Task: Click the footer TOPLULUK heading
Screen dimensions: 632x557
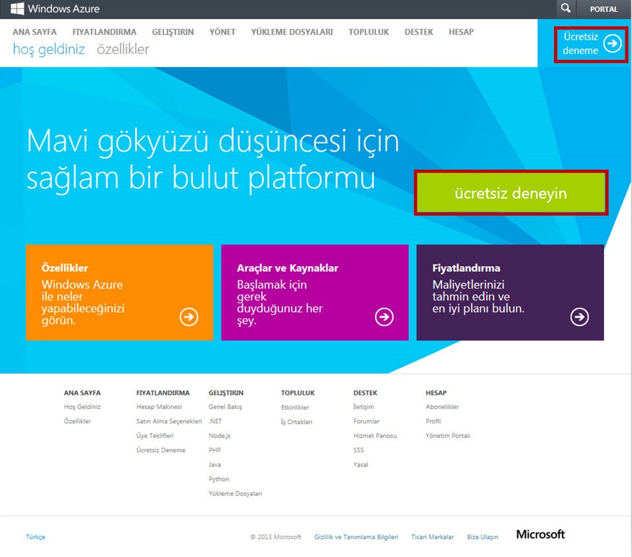Action: click(x=298, y=392)
